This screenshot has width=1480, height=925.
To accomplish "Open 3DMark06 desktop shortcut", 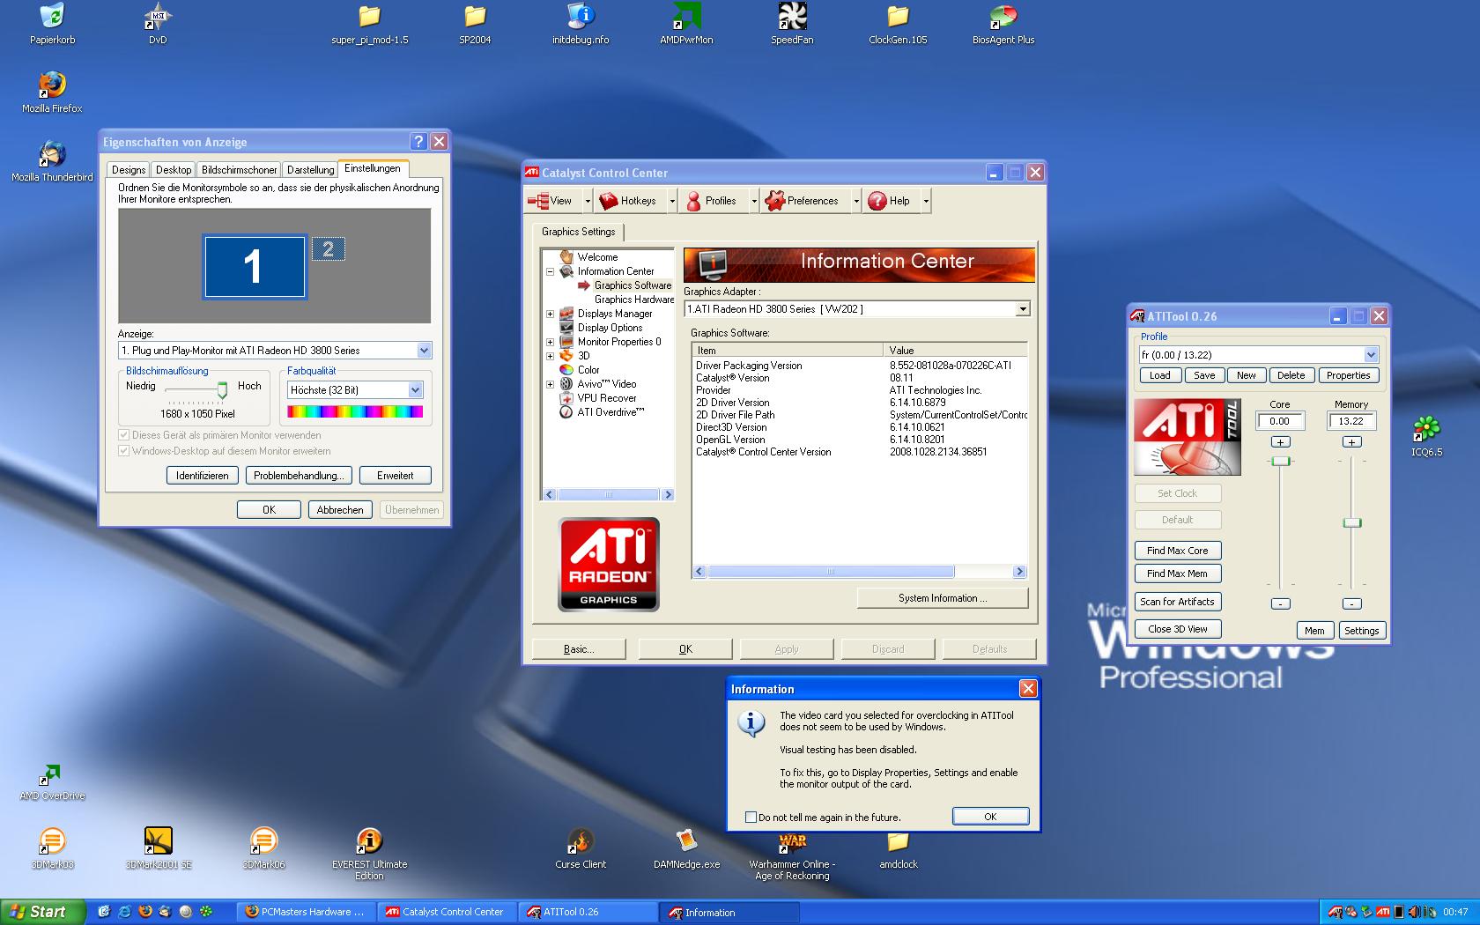I will [x=263, y=848].
